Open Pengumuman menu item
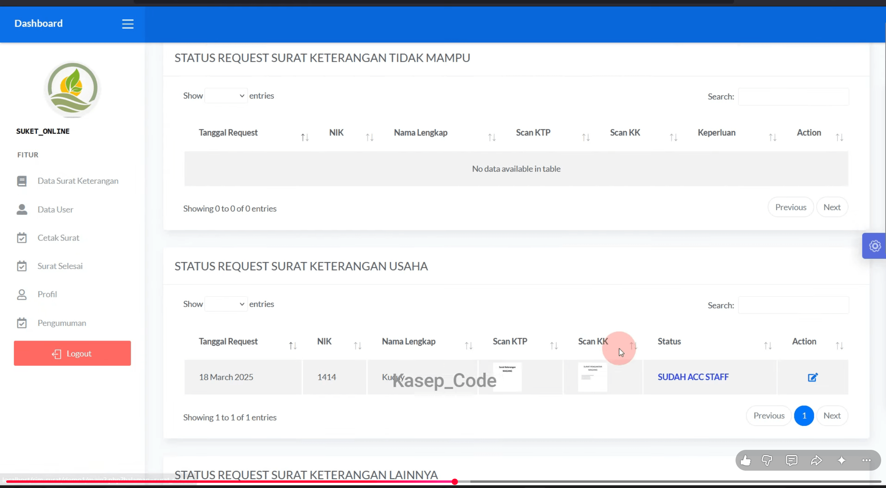Screen dimensions: 886x488 point(62,323)
